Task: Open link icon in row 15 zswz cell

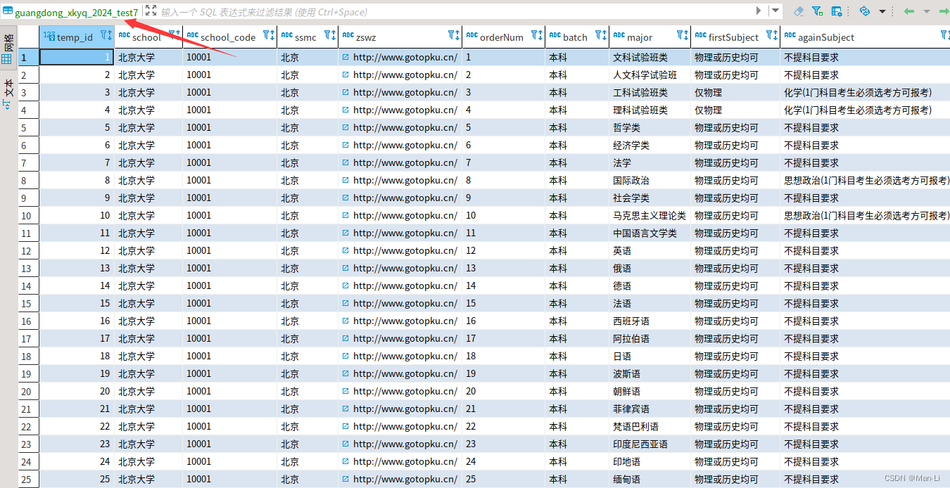Action: pyautogui.click(x=346, y=303)
